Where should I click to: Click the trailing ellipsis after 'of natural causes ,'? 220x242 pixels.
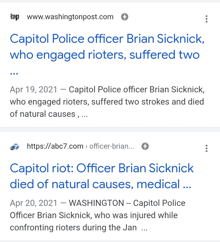pos(84,114)
